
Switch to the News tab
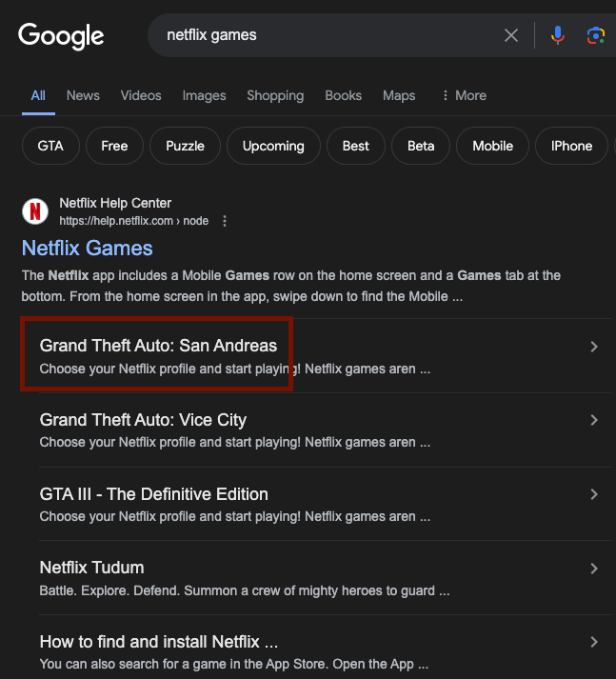coord(83,95)
